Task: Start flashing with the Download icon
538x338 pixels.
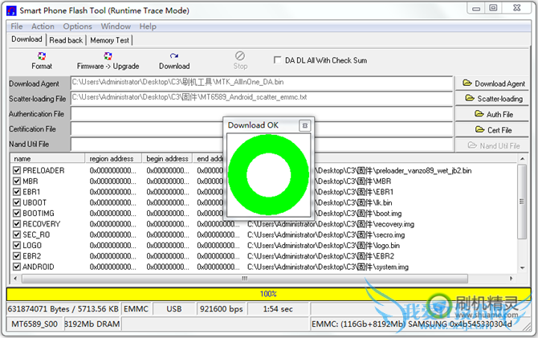Action: pyautogui.click(x=174, y=59)
